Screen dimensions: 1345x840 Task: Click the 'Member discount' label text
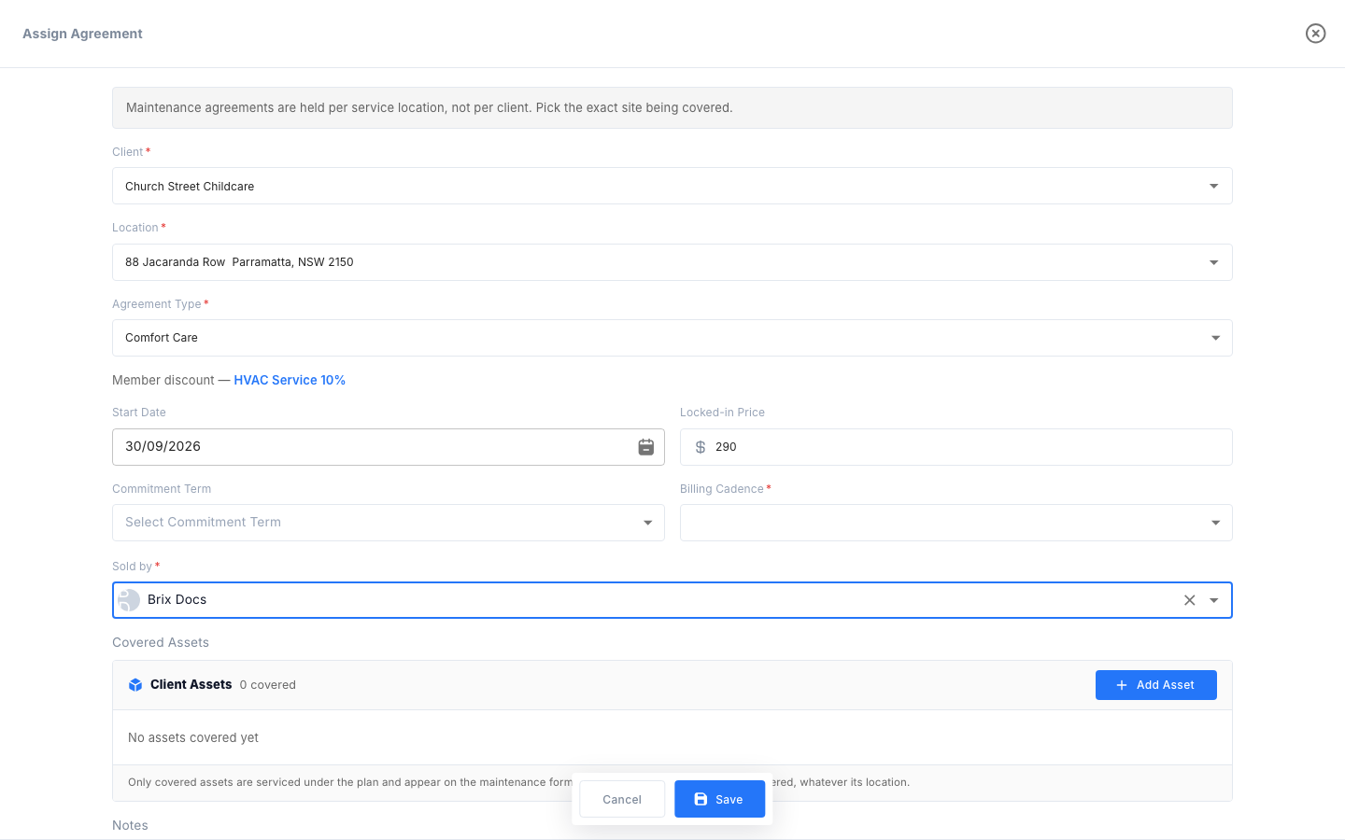pos(163,380)
